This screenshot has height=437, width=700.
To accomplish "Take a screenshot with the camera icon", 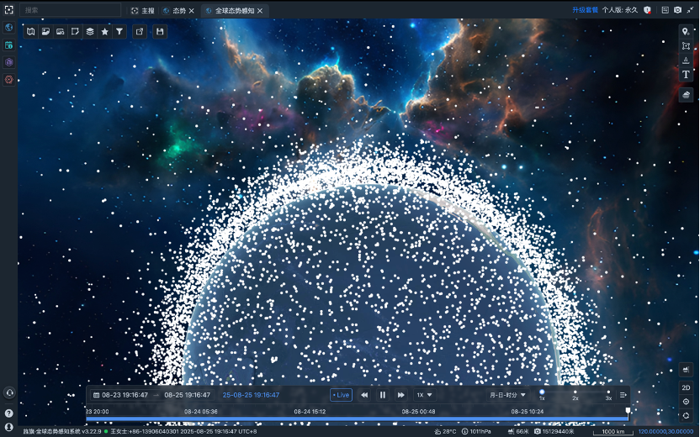I will [x=677, y=10].
